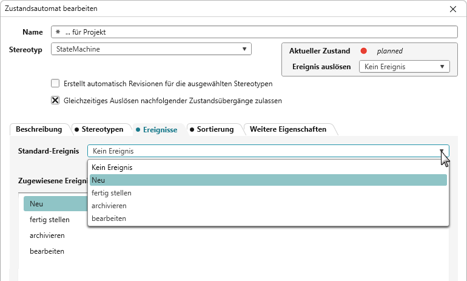Close the Zustandsautomat bearbeiten dialog
Image resolution: width=467 pixels, height=281 pixels.
tap(452, 8)
